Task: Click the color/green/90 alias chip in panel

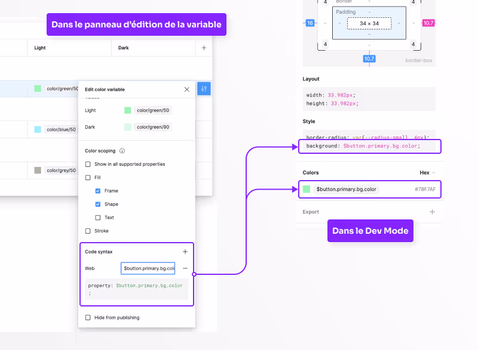Action: 153,127
